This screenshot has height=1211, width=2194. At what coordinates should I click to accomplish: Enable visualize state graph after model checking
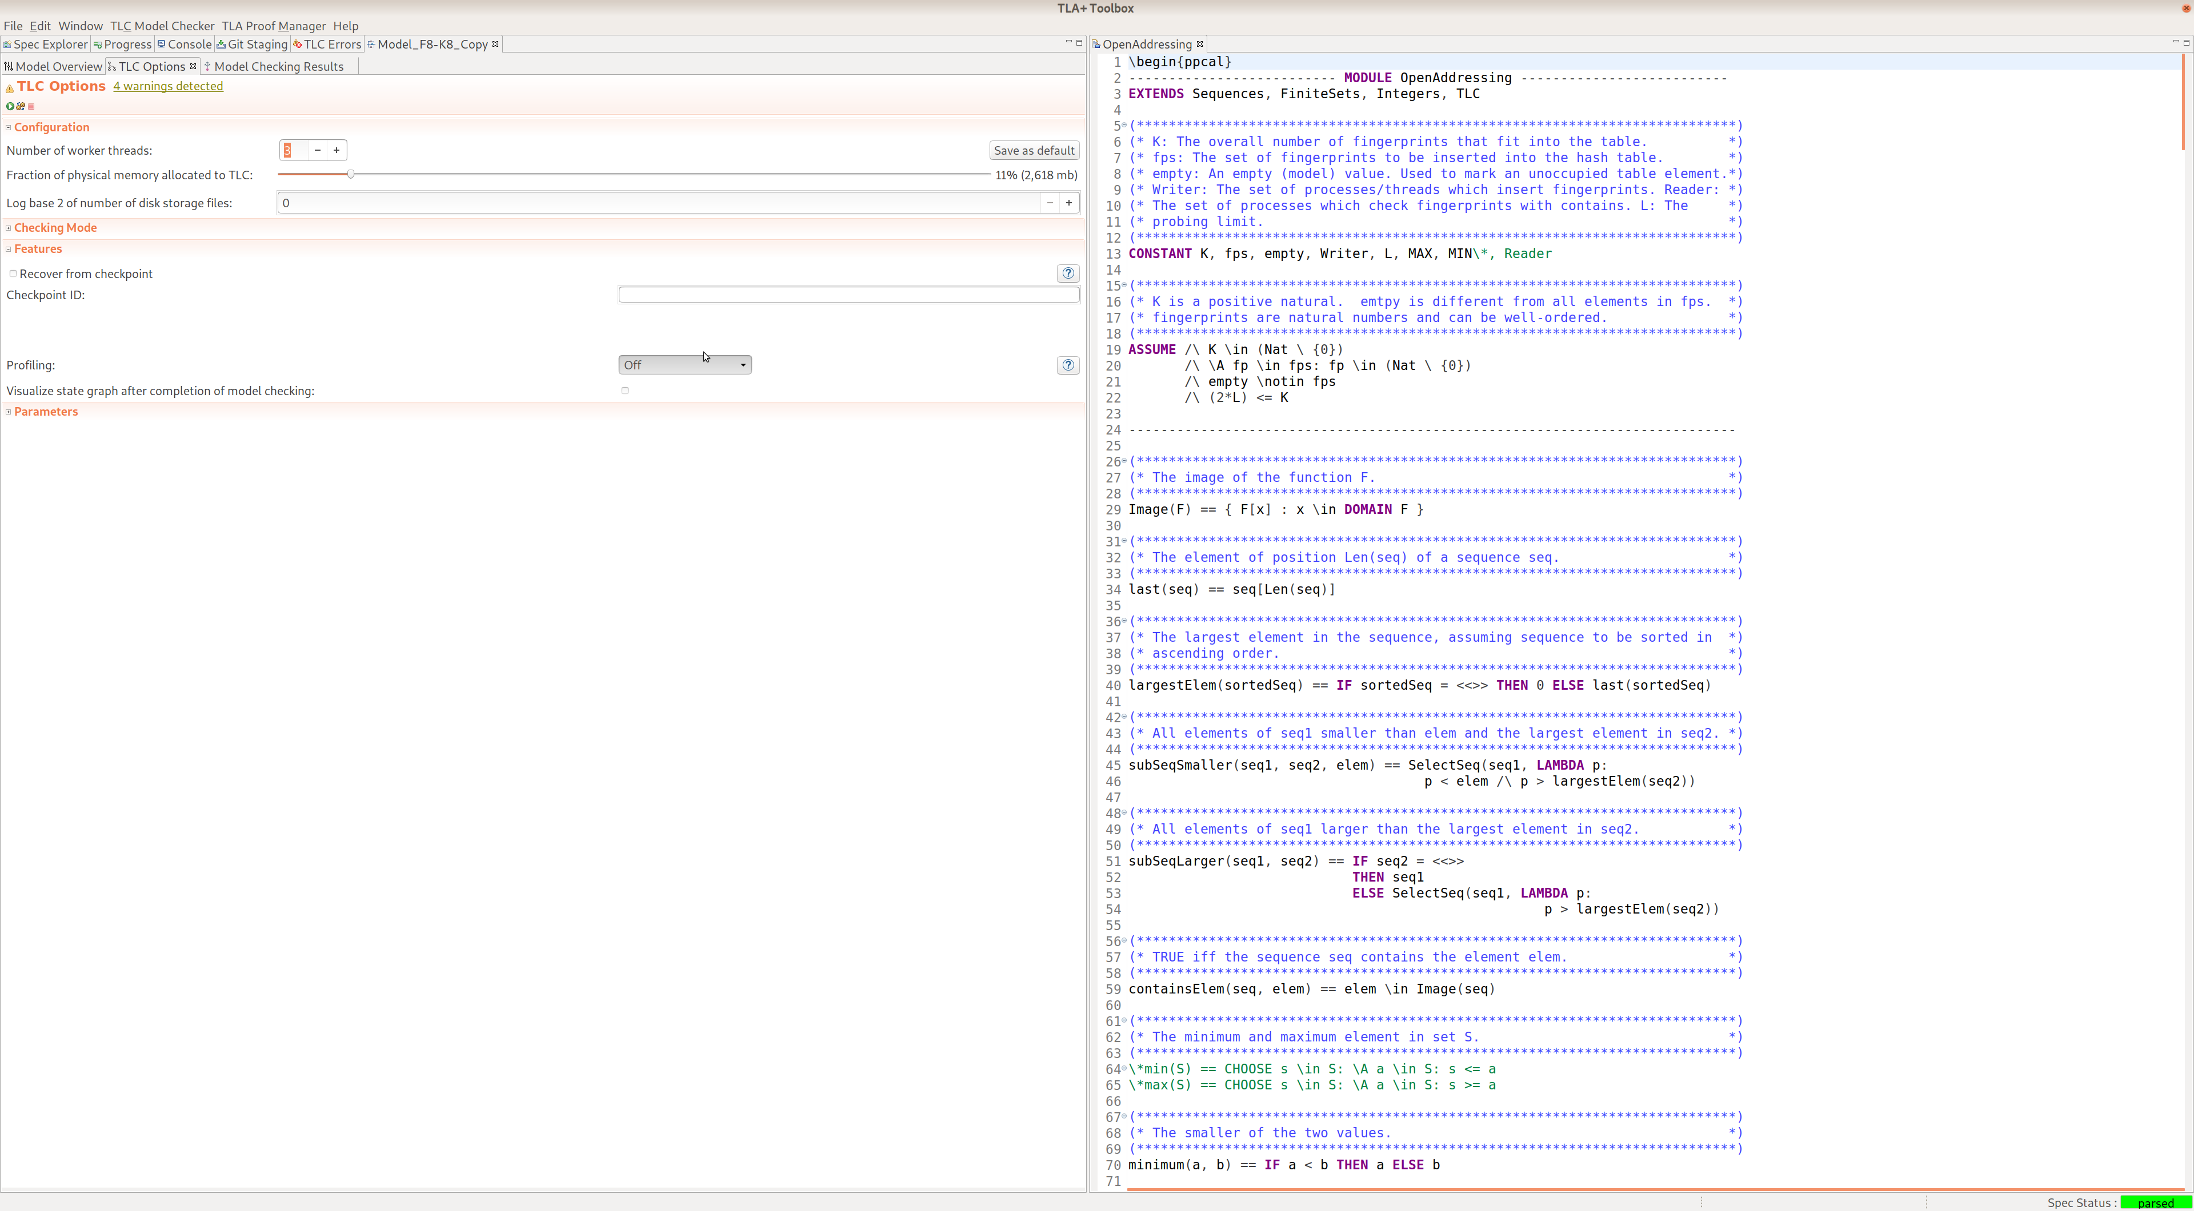tap(625, 391)
